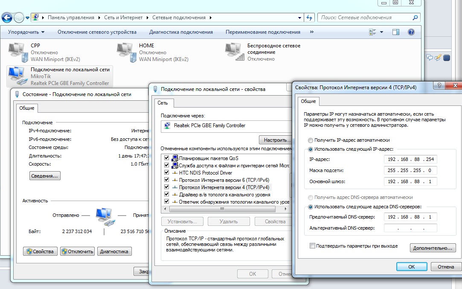Image resolution: width=462 pixels, height=289 pixels.
Task: Select the Беспроводное сетевое соединение icon
Action: pos(235,52)
